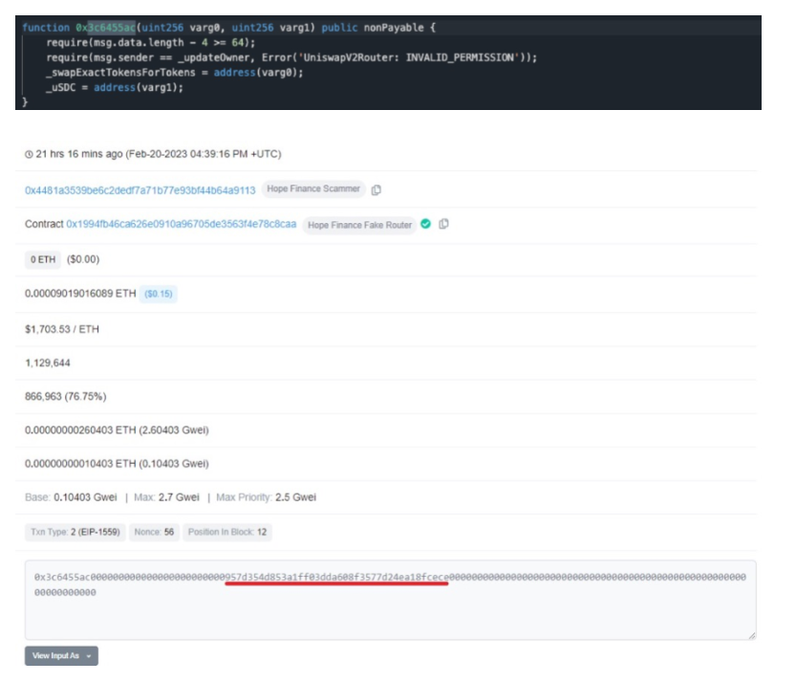The width and height of the screenshot is (796, 683).
Task: Click the INVALID_PERMISSION error string in code
Action: pyautogui.click(x=411, y=57)
